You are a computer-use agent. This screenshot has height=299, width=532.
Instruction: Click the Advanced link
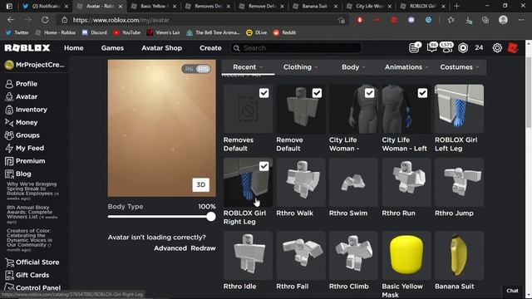pyautogui.click(x=170, y=248)
